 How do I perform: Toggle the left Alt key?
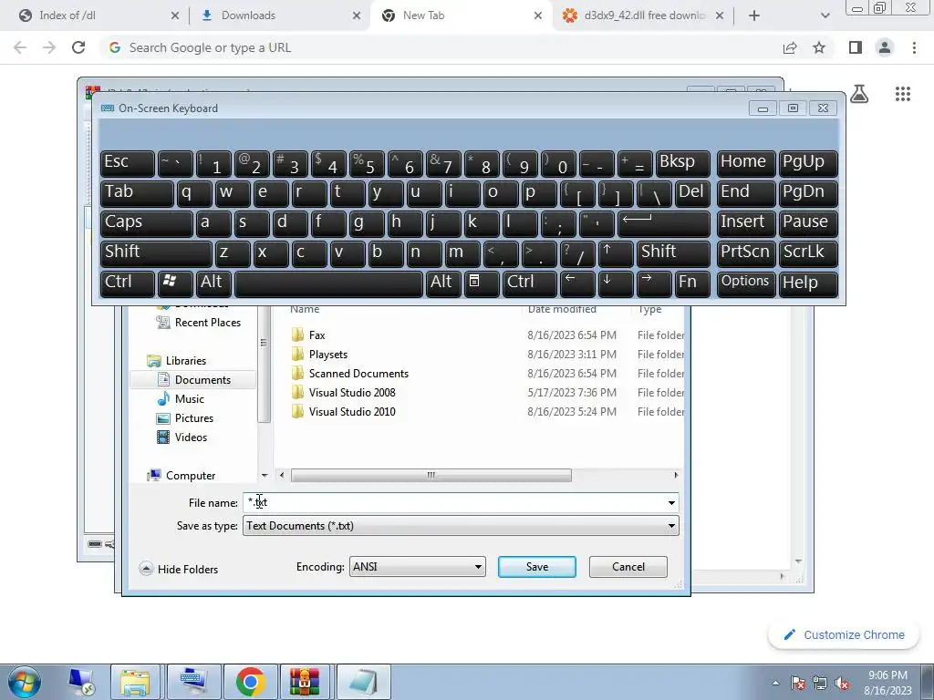(x=213, y=283)
